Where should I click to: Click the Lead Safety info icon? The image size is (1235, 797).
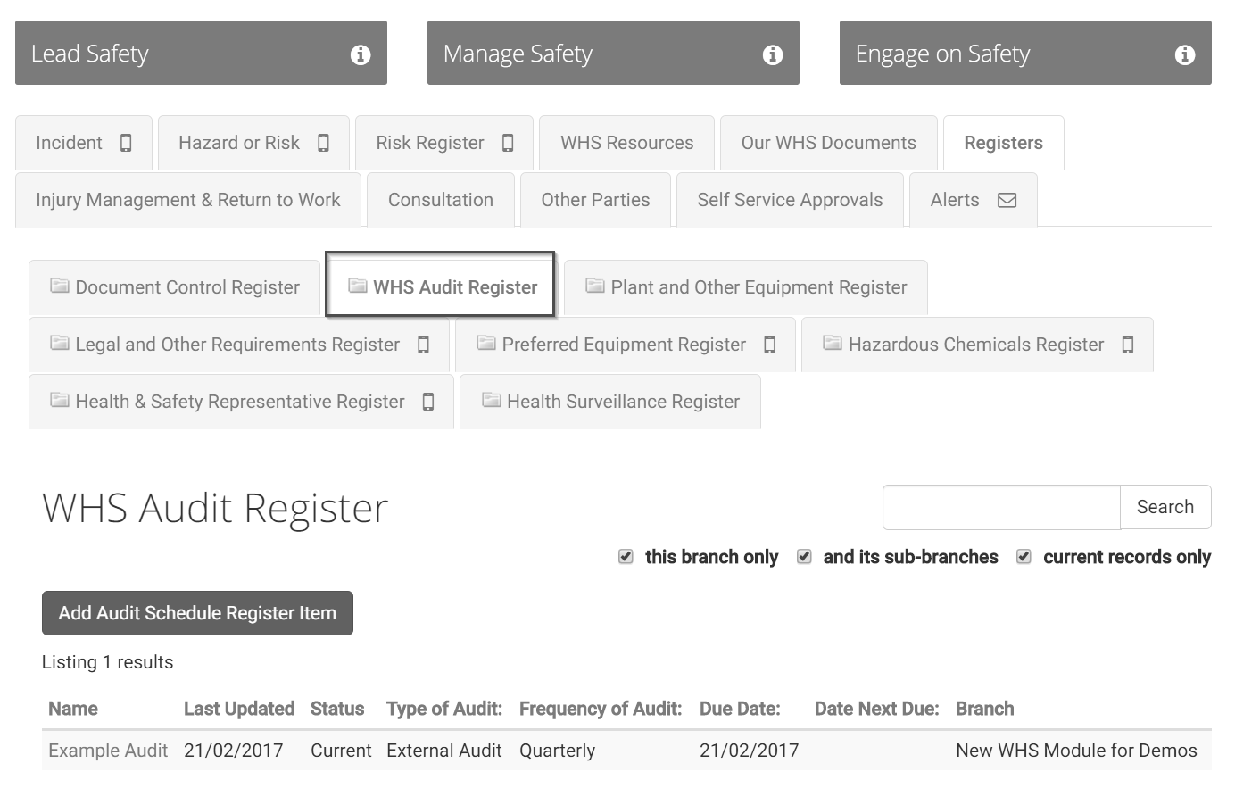[x=361, y=55]
